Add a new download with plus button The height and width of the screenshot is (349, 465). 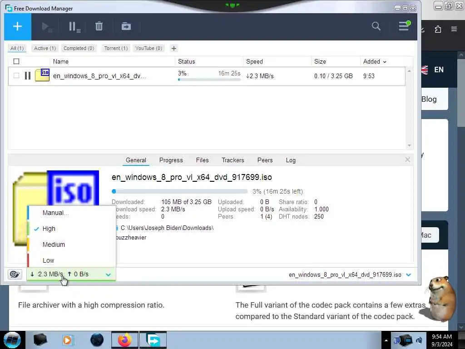point(18,26)
